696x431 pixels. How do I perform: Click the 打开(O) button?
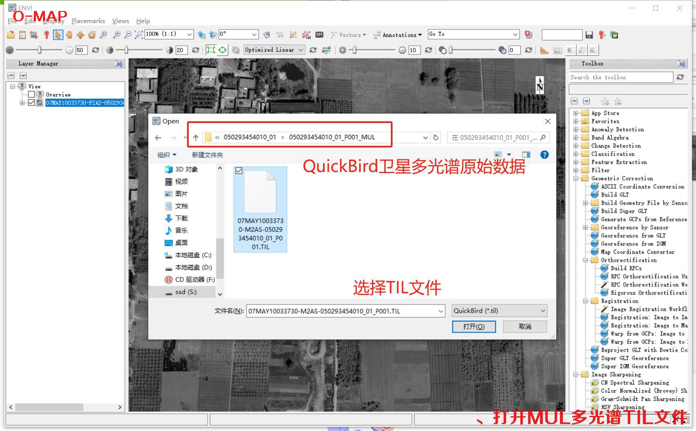[x=474, y=326]
